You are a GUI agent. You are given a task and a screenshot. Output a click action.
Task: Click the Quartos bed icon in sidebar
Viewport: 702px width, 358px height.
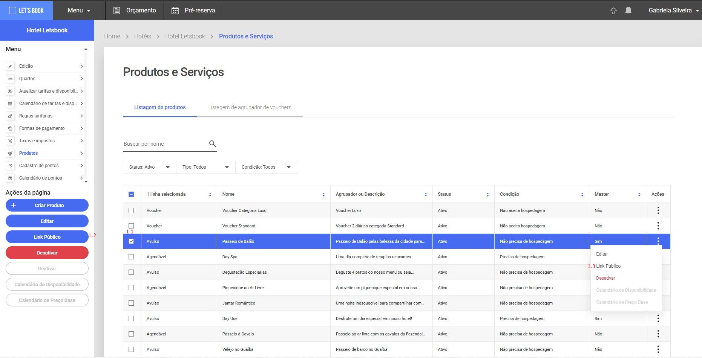click(10, 79)
